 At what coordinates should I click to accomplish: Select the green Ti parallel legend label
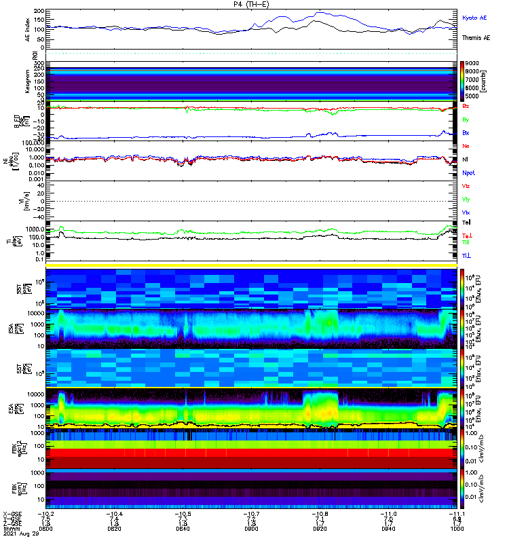click(x=466, y=242)
